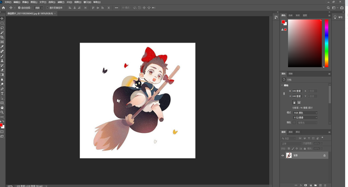Open the layer blend mode dropdown
The height and width of the screenshot is (187, 348).
click(291, 144)
